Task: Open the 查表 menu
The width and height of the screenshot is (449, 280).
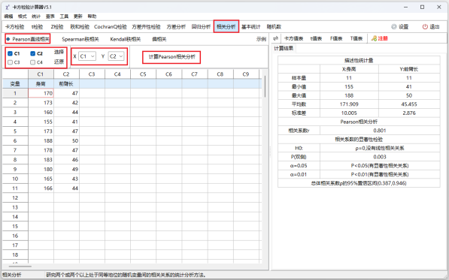Action: (x=50, y=17)
